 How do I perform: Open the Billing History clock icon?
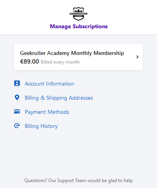coord(17,126)
